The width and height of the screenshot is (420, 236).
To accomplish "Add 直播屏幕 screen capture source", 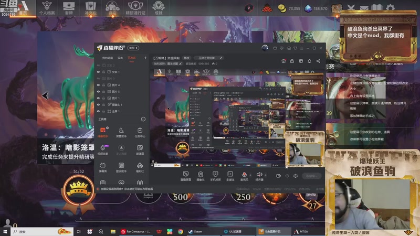I will pyautogui.click(x=186, y=176).
